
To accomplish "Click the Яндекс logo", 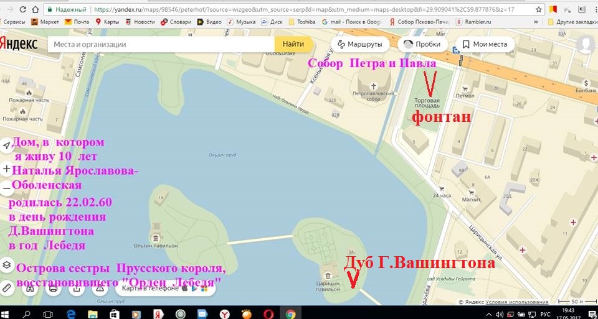I will [x=18, y=44].
